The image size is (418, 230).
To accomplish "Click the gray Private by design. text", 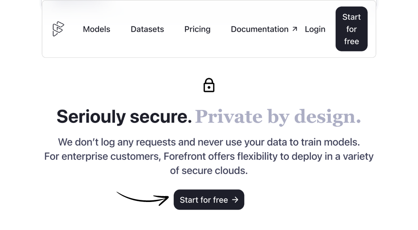I will tap(278, 117).
